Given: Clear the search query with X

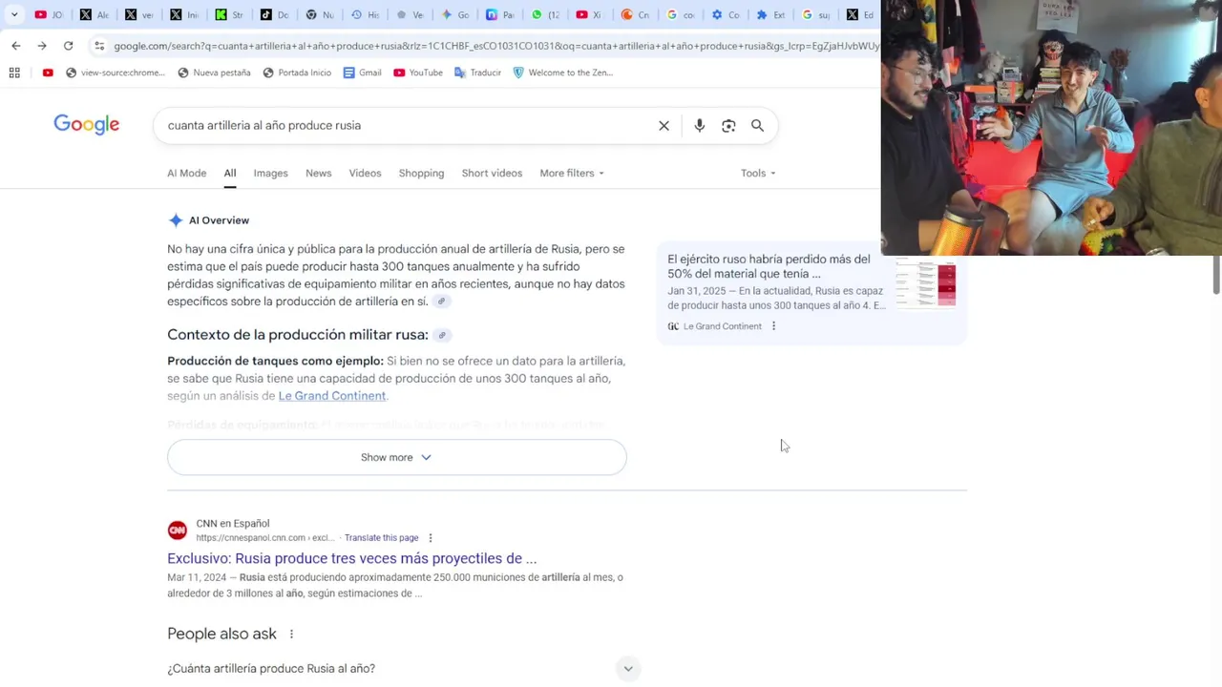Looking at the screenshot, I should click(x=664, y=126).
